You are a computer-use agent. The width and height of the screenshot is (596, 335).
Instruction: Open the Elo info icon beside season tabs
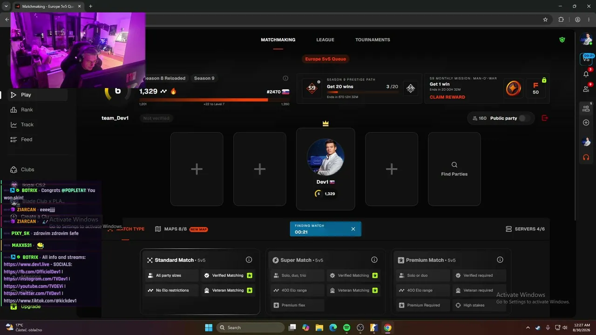(285, 78)
